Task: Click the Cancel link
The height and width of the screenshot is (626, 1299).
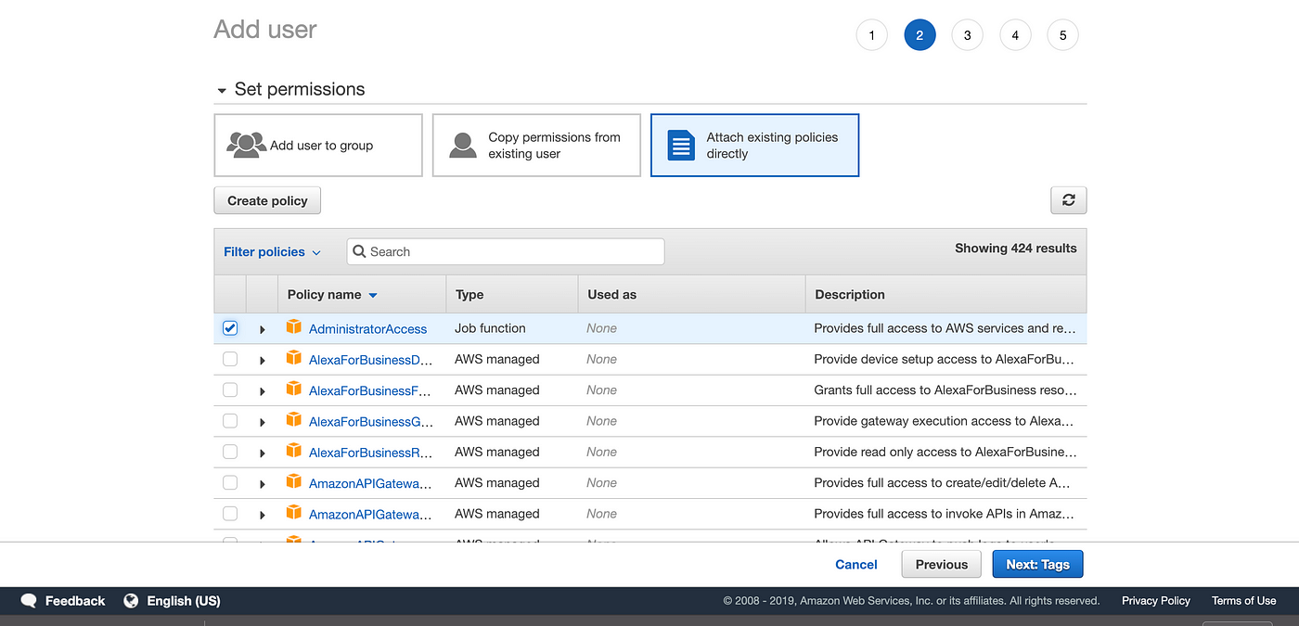Action: [855, 564]
